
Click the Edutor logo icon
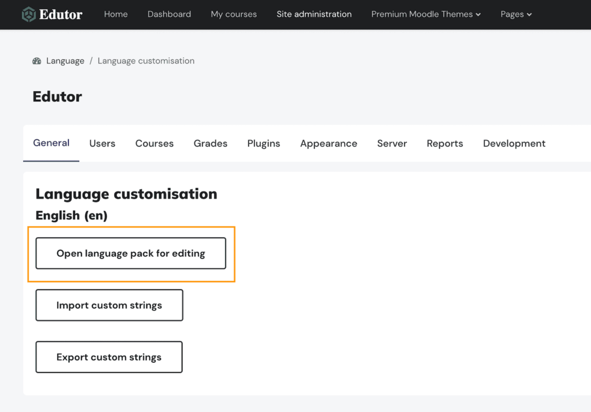pos(29,14)
